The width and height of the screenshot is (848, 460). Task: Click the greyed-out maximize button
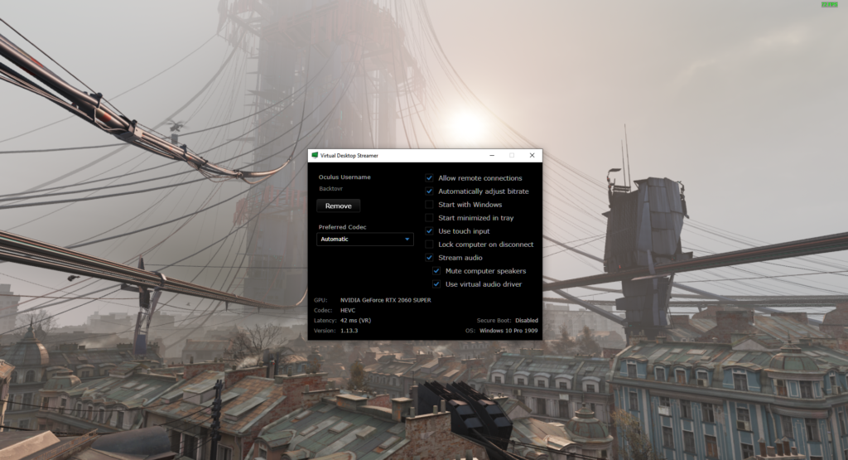coord(512,156)
